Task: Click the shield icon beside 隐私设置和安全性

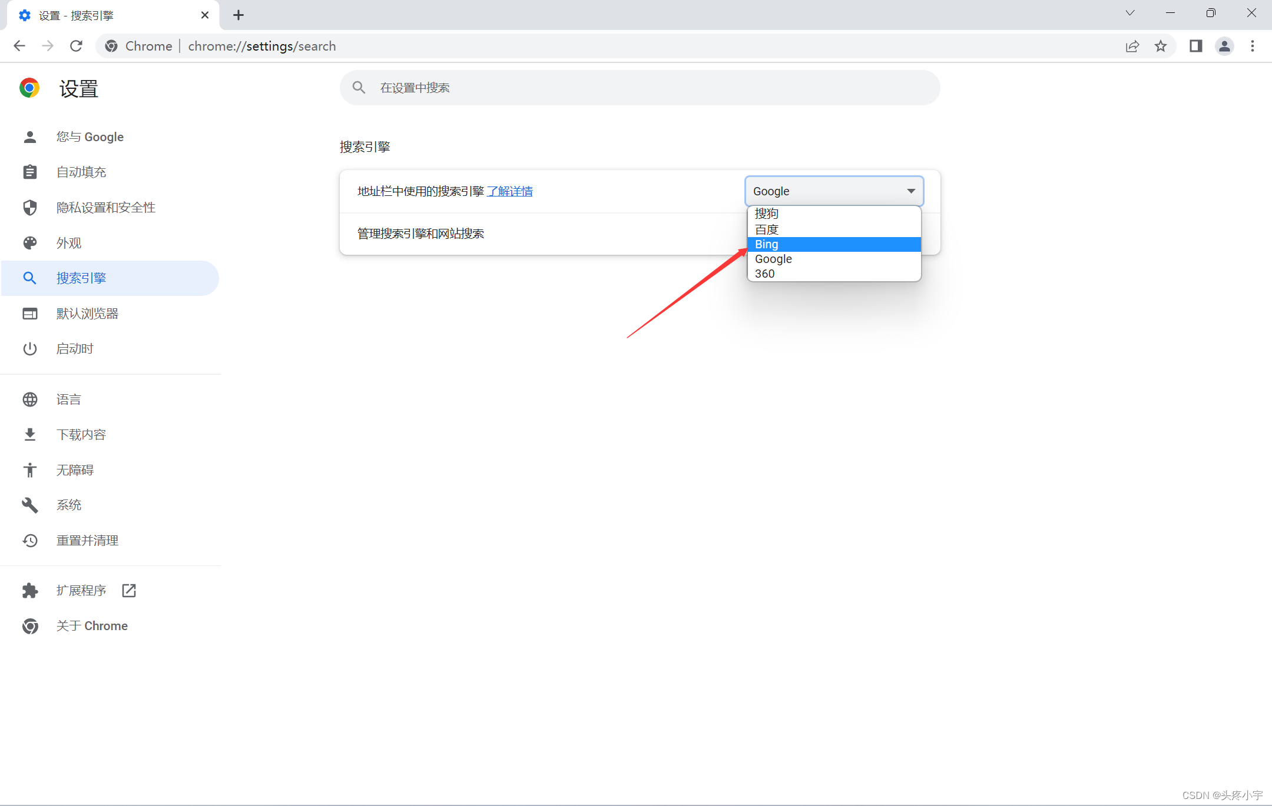Action: (30, 208)
